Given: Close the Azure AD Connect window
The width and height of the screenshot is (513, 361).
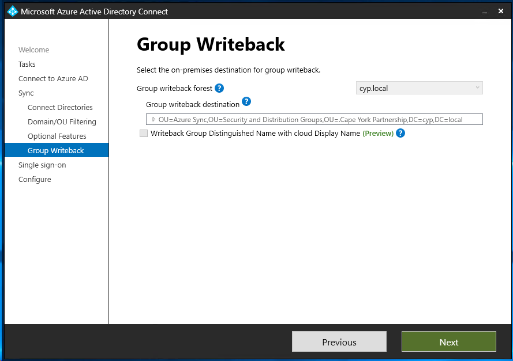Looking at the screenshot, I should (x=500, y=12).
